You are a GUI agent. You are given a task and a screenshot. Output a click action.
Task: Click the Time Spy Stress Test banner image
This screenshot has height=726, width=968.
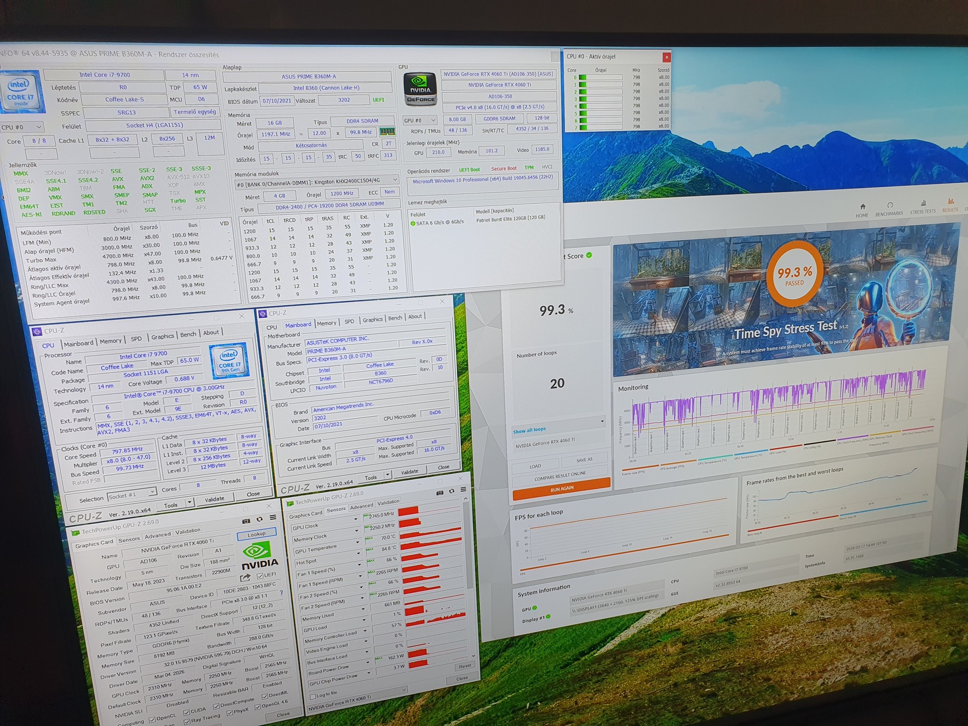tap(780, 301)
